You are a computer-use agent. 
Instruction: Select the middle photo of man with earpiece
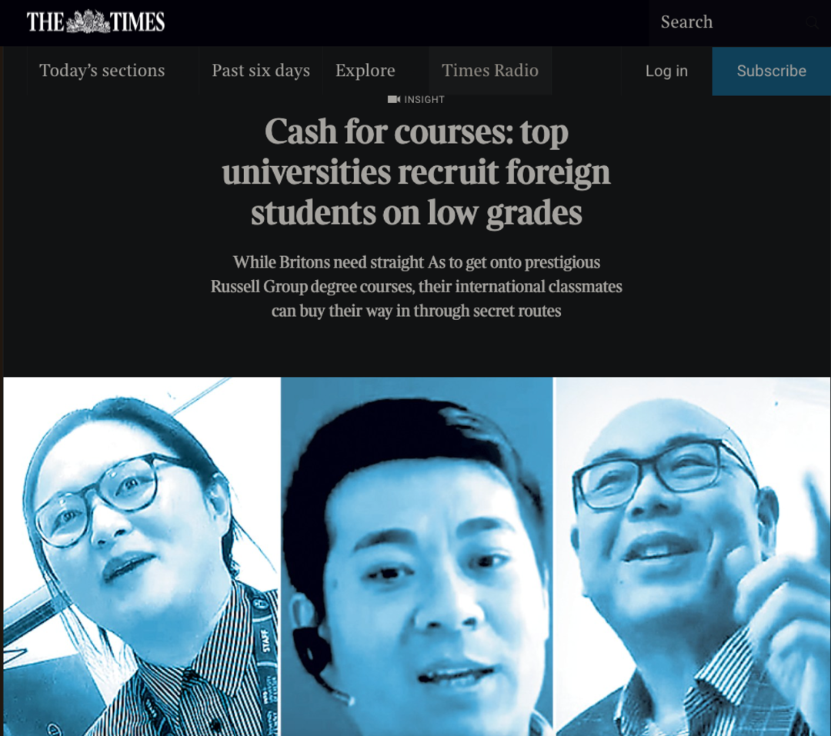[416, 556]
